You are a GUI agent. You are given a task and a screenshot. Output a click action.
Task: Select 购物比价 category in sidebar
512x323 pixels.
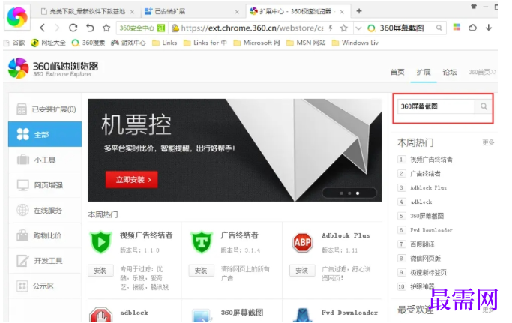click(x=45, y=235)
